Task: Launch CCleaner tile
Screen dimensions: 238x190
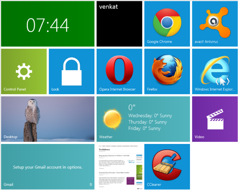Action: [x=167, y=167]
